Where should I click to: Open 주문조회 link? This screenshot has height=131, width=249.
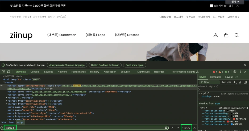pyautogui.click(x=191, y=17)
